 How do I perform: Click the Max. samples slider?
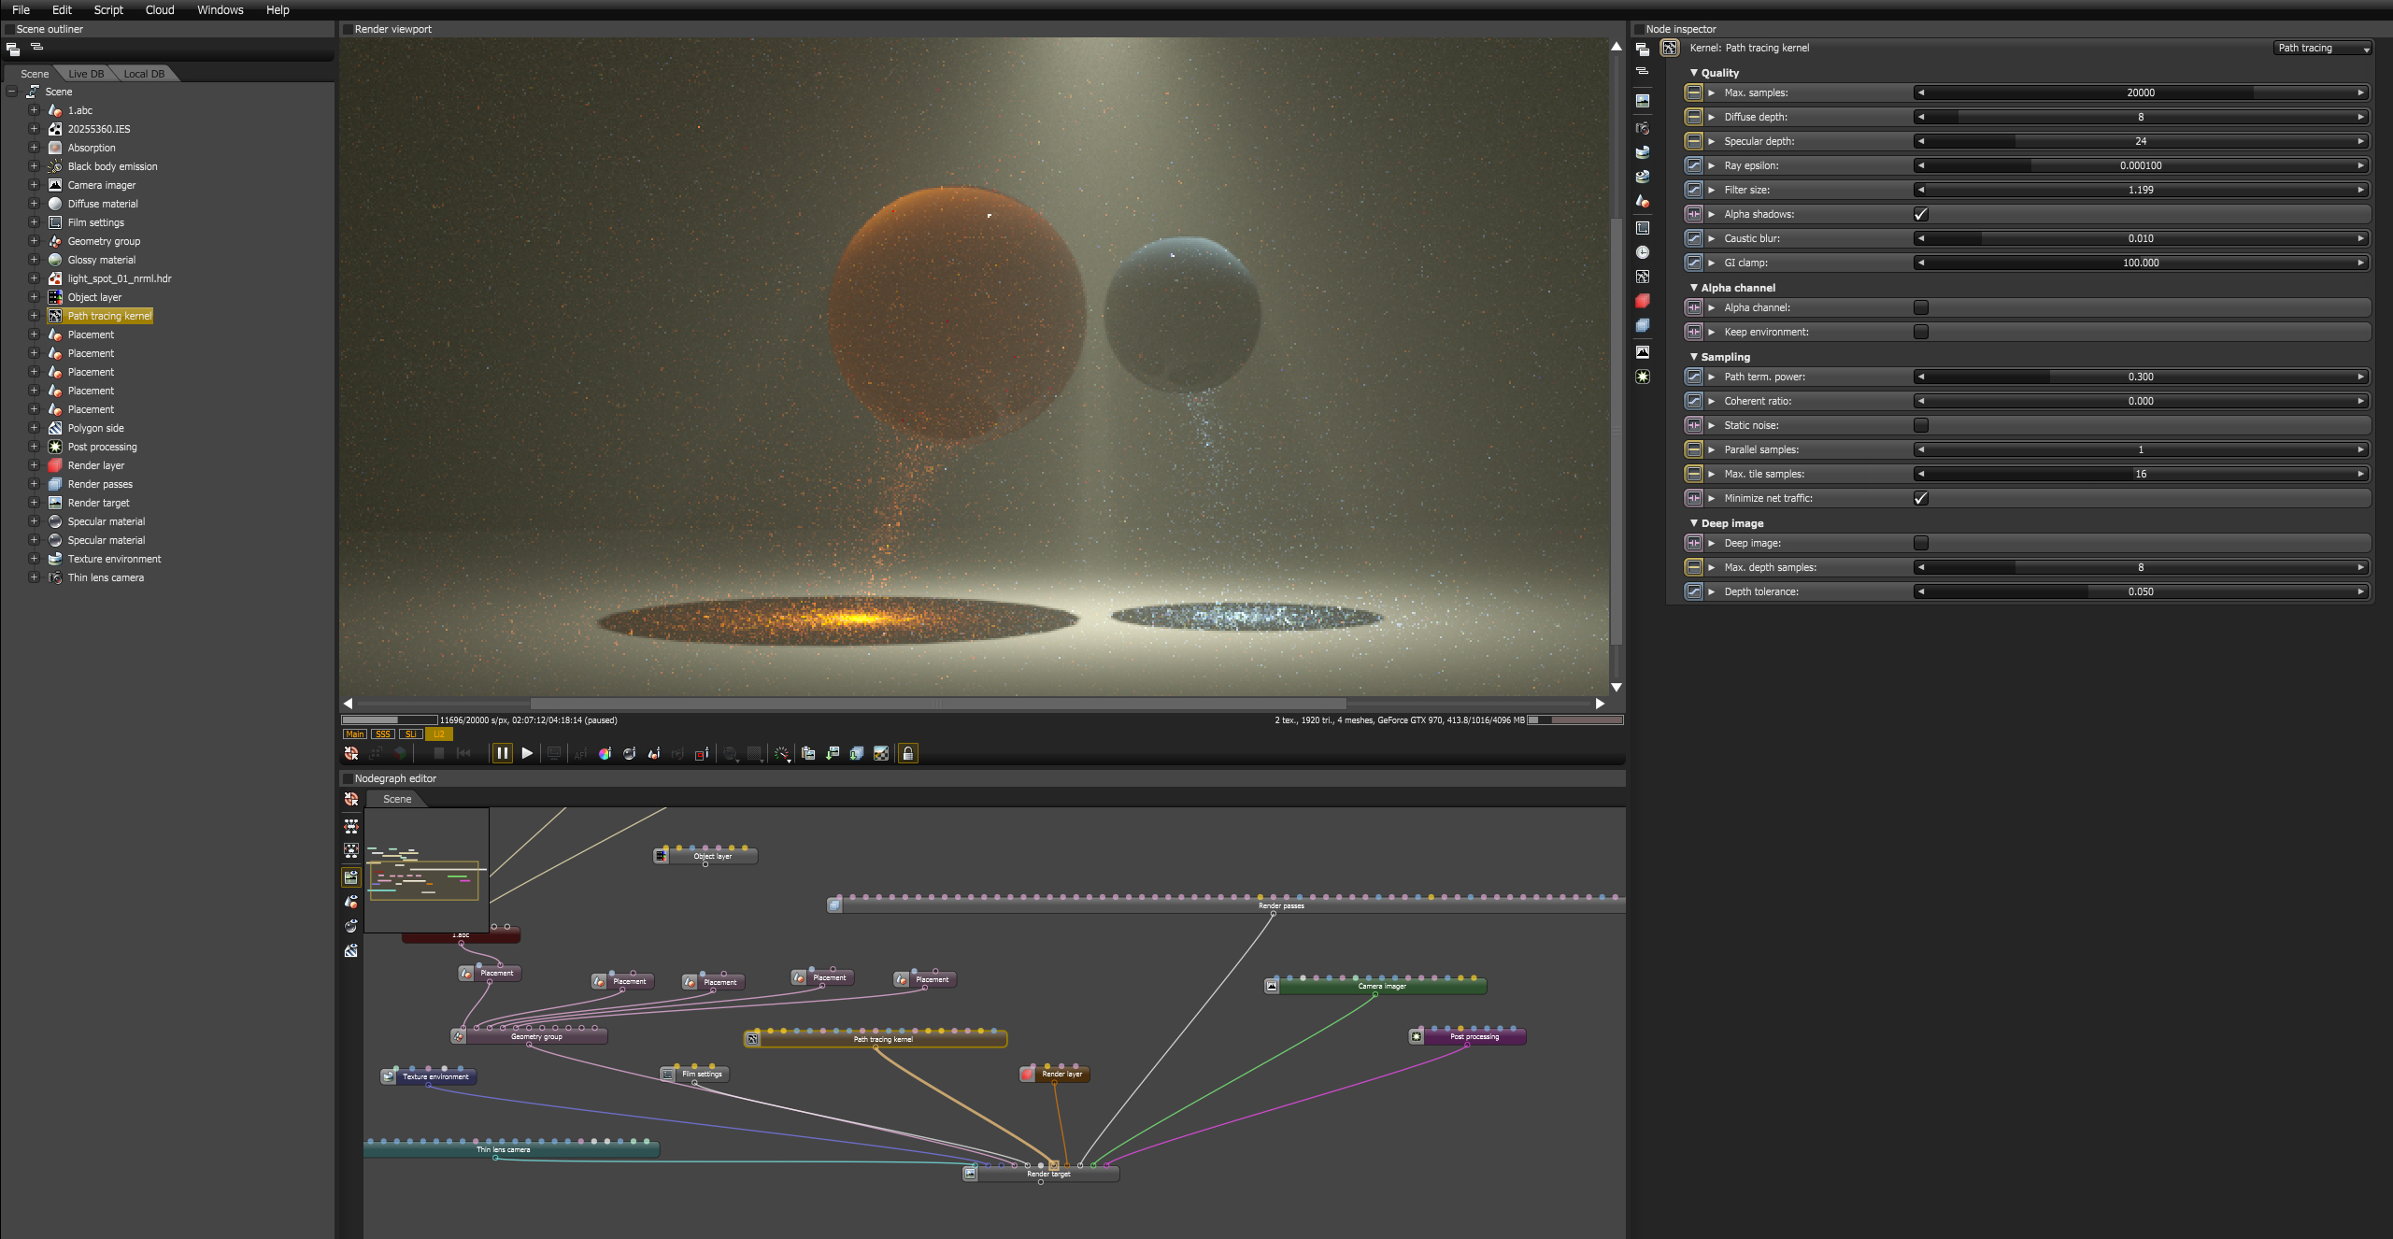point(2140,93)
